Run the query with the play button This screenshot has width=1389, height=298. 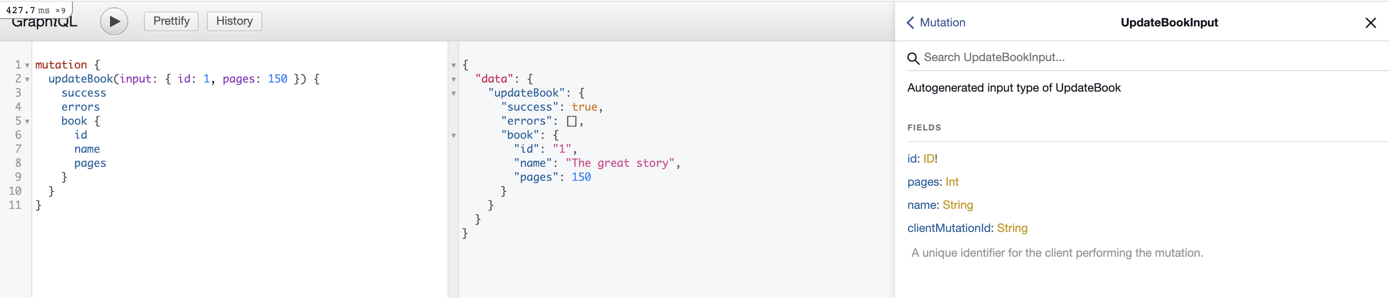click(x=114, y=21)
